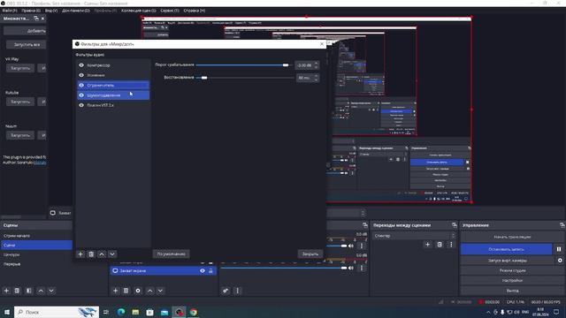This screenshot has height=318, width=566.
Task: Open the Файл menu
Action: 10,11
